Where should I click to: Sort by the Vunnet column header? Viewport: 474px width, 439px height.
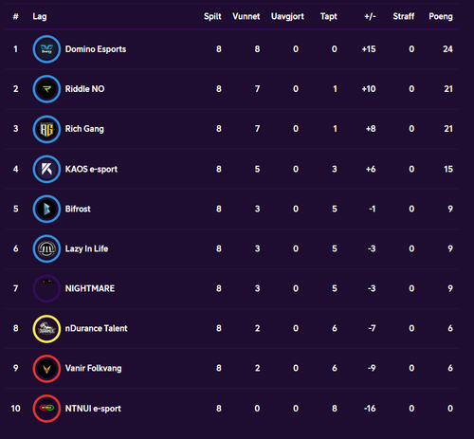click(246, 16)
